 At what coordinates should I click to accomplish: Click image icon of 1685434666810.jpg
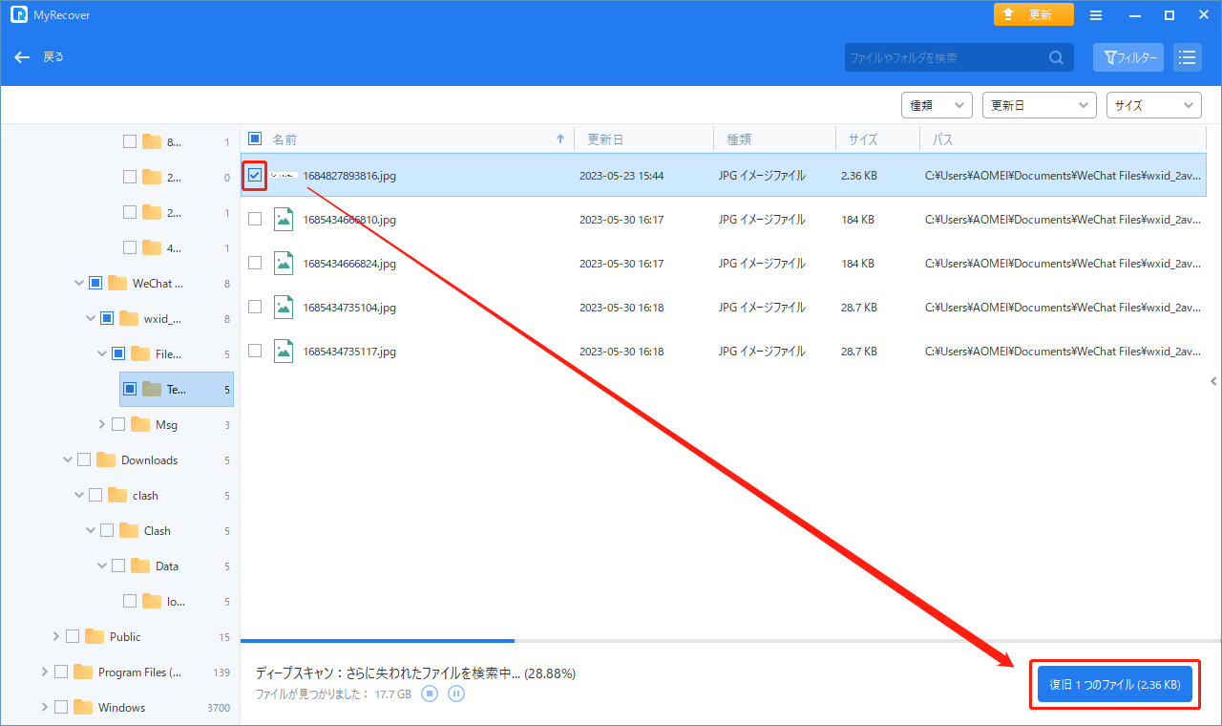pyautogui.click(x=283, y=219)
